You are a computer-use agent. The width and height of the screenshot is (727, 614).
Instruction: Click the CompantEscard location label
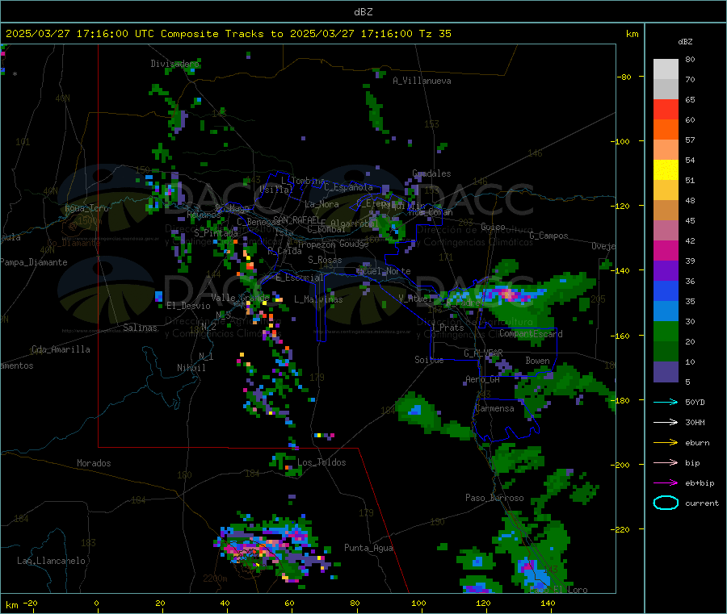coord(531,333)
